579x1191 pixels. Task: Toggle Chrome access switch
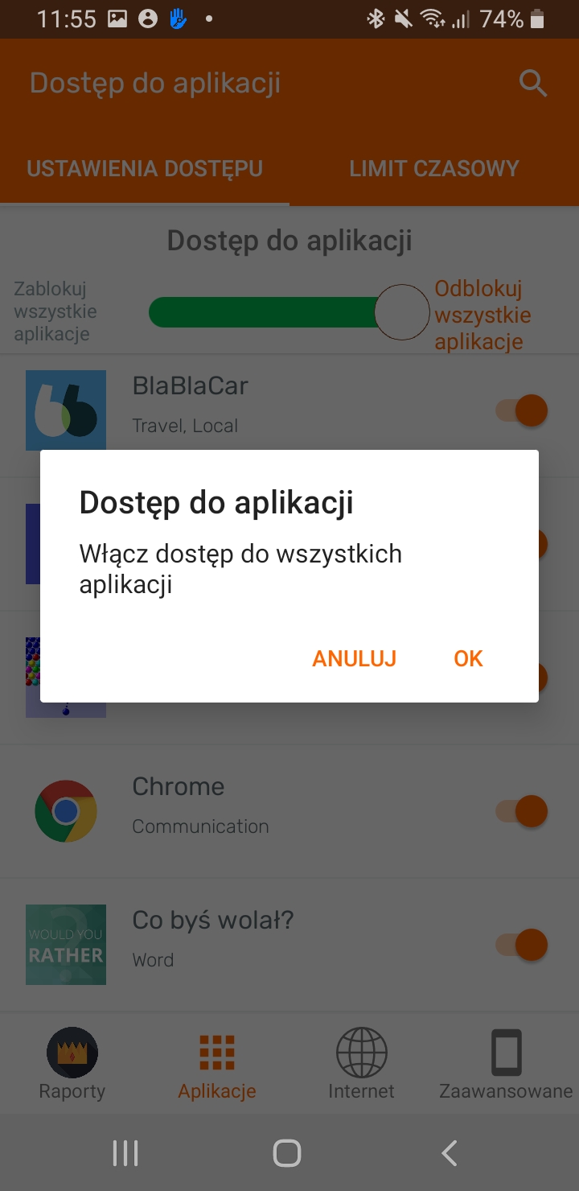522,811
